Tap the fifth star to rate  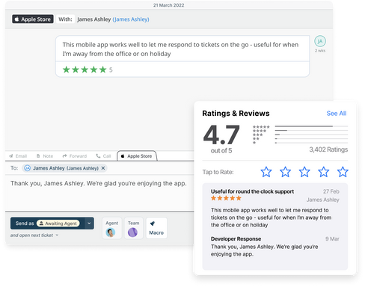[x=343, y=172]
